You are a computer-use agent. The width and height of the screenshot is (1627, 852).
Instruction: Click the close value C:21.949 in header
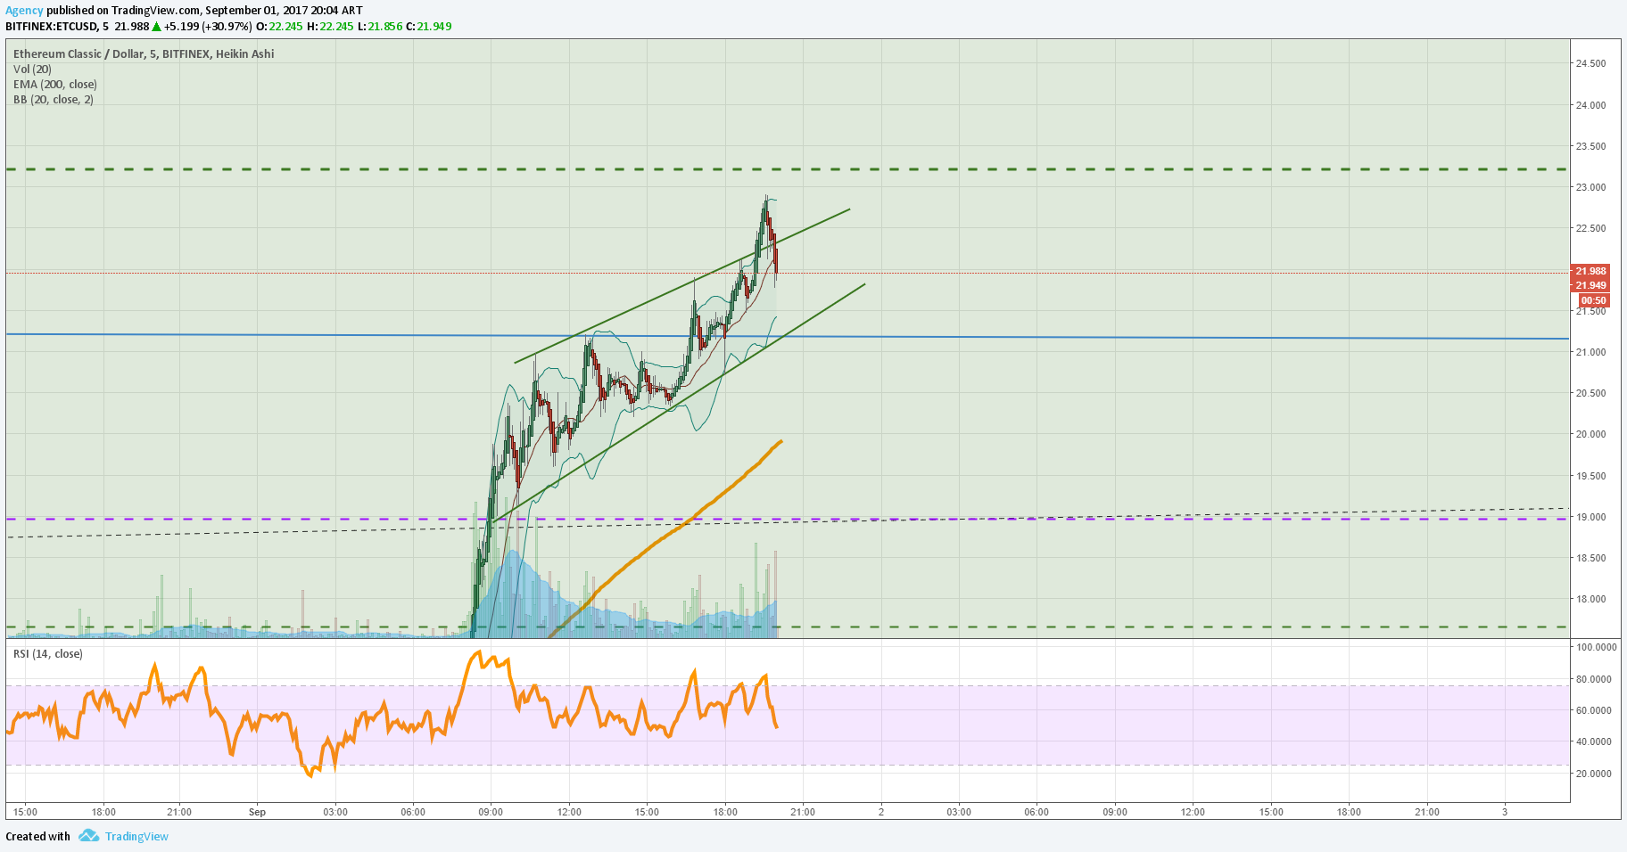coord(429,27)
